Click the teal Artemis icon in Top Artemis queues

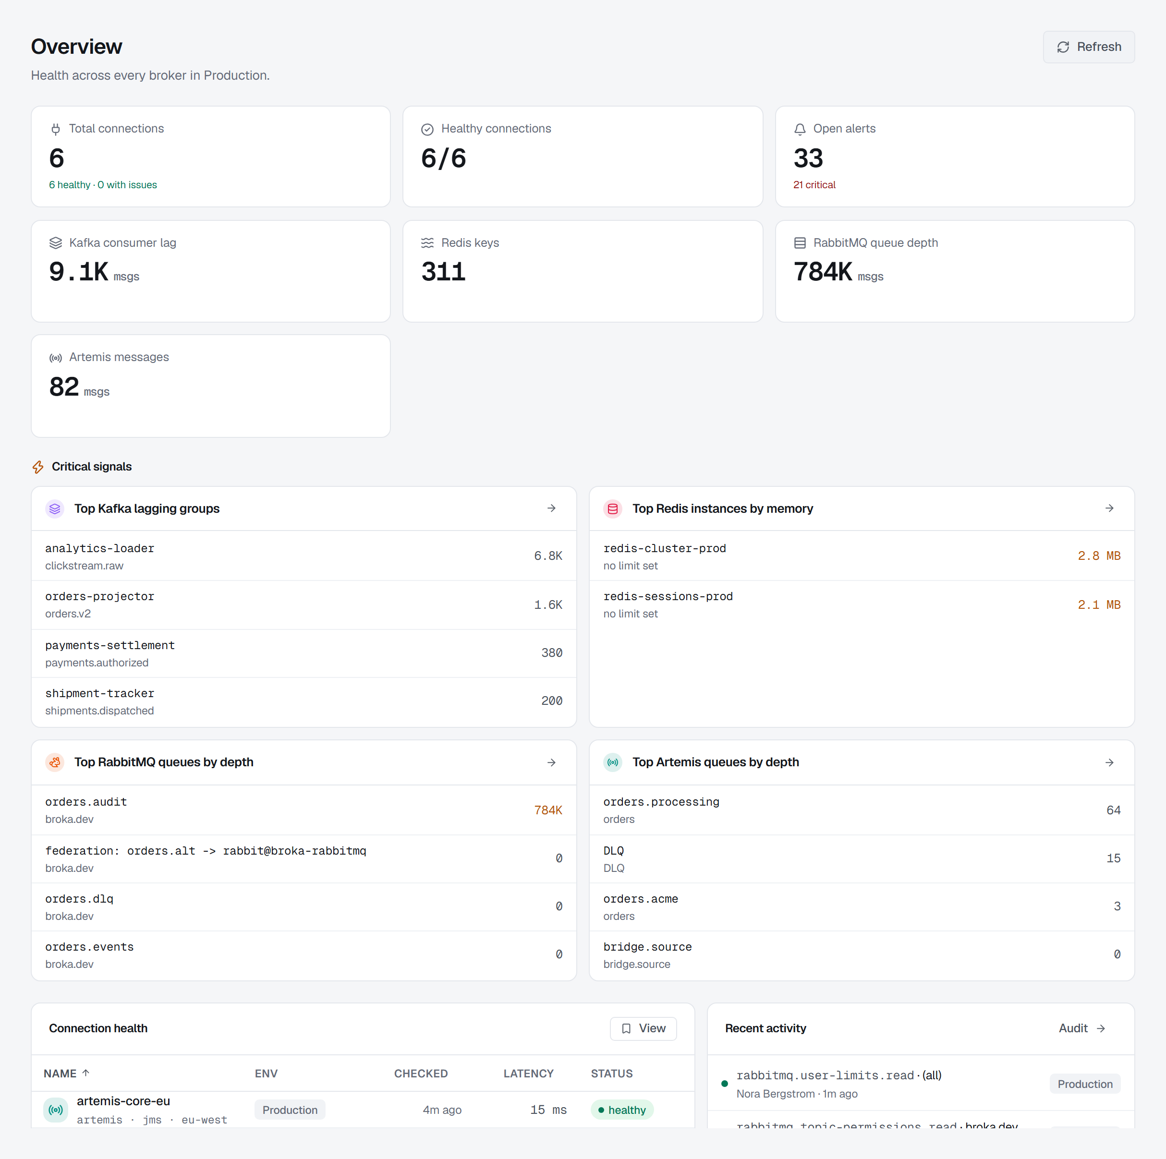click(613, 762)
